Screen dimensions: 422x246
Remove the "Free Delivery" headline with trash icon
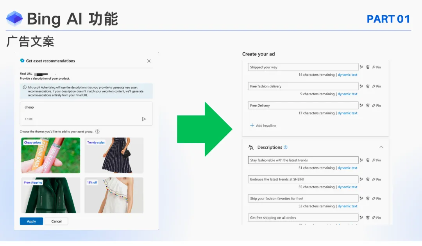[x=368, y=105]
